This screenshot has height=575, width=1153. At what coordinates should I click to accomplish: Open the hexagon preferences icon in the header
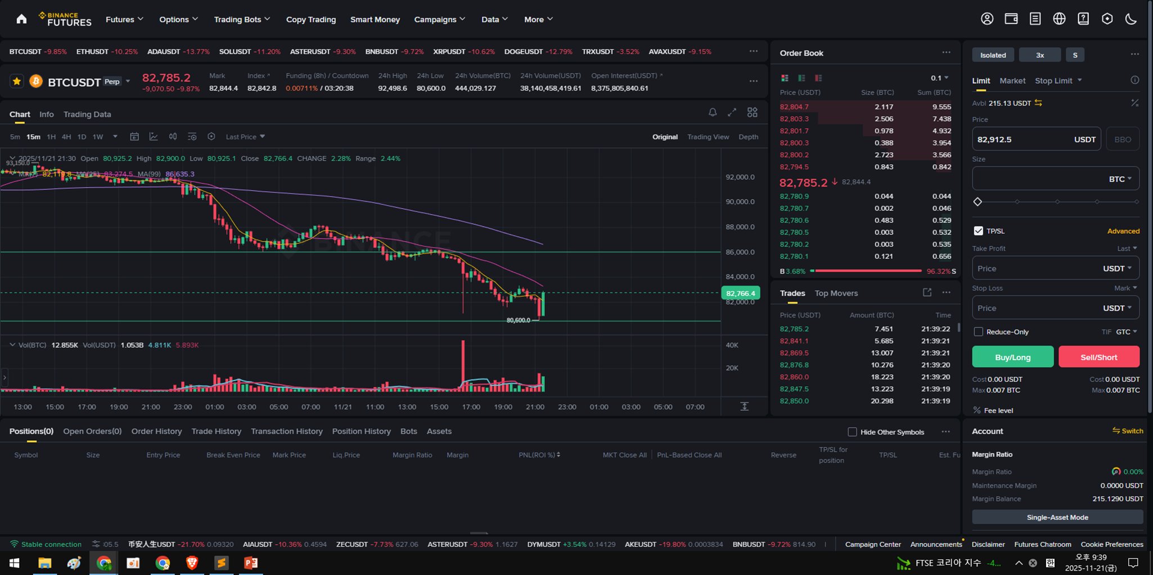[1107, 19]
